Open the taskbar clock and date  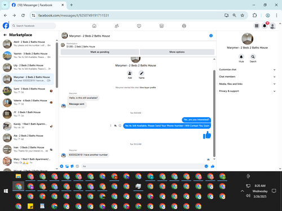260,191
